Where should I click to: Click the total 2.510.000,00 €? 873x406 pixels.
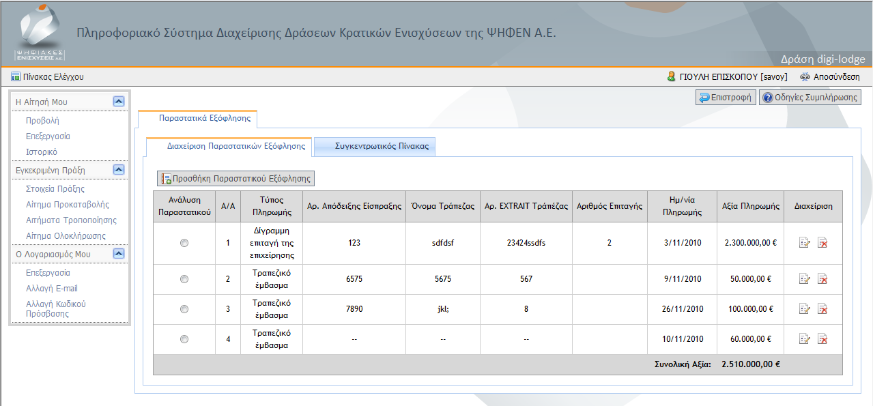(x=751, y=364)
